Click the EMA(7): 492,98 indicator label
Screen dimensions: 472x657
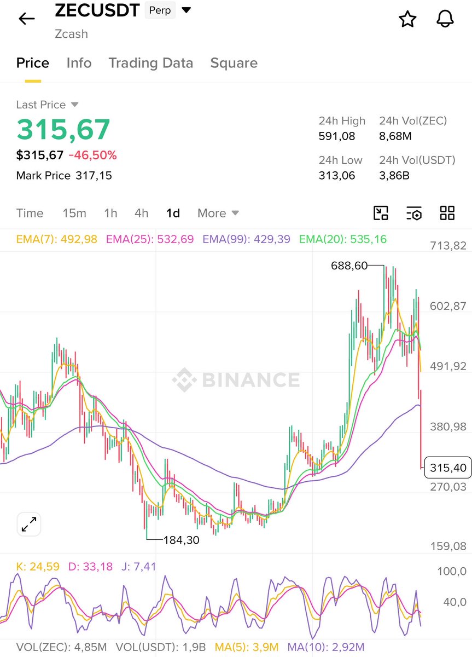pyautogui.click(x=57, y=239)
